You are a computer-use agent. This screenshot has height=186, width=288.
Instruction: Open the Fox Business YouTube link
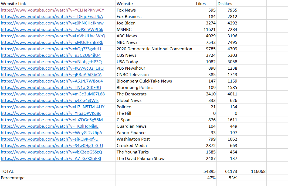pos(52,17)
